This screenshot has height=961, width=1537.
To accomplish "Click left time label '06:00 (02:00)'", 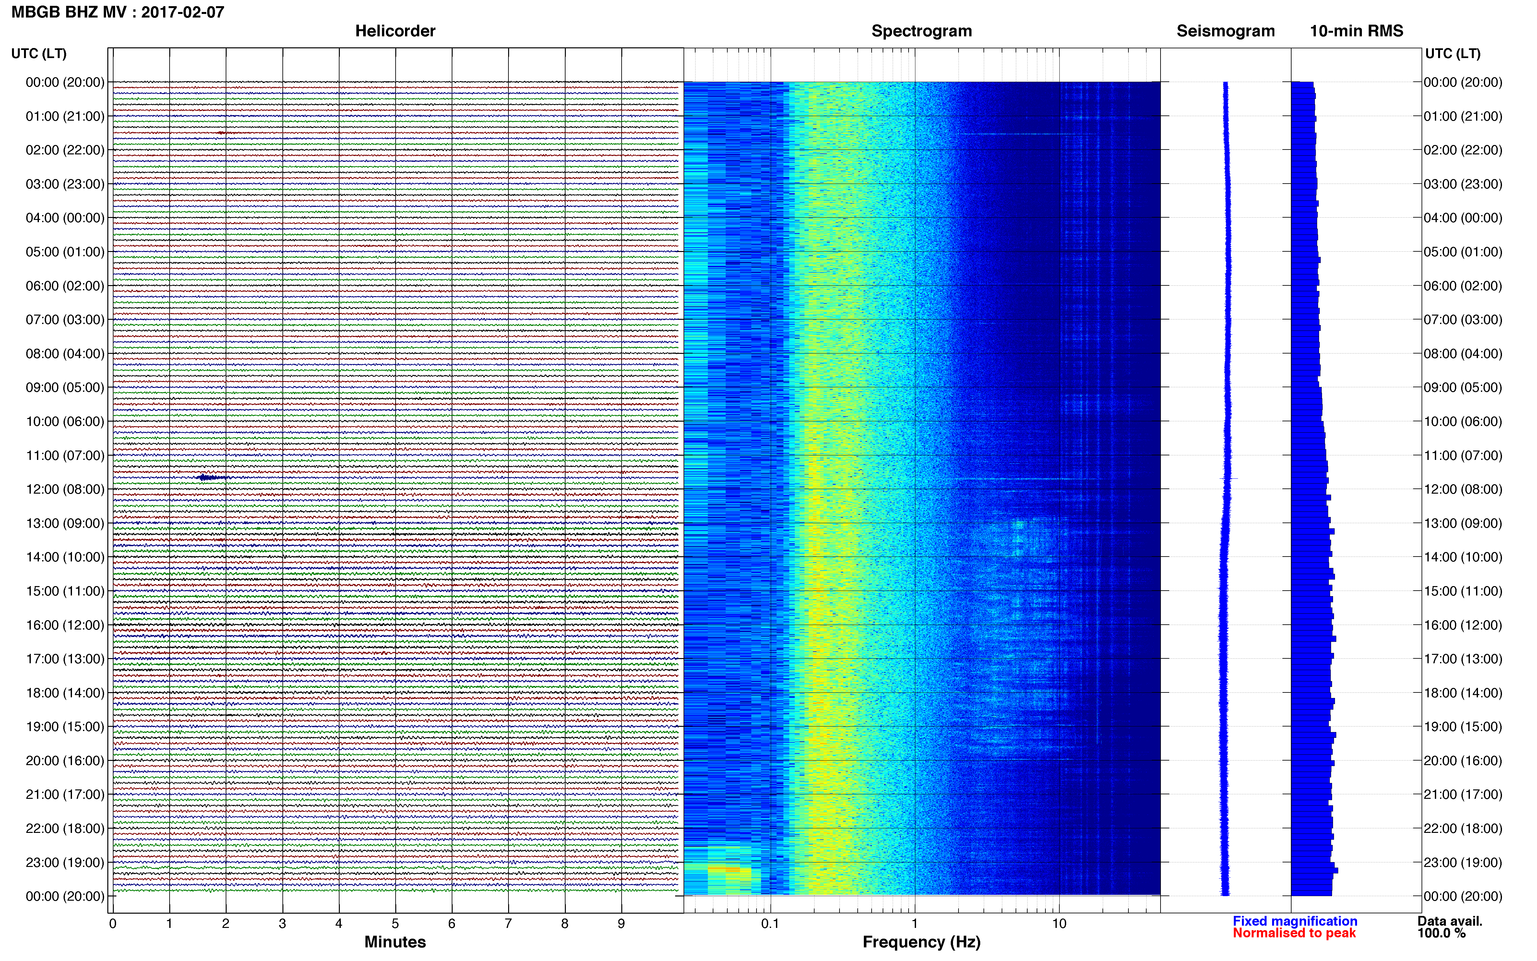I will point(65,286).
